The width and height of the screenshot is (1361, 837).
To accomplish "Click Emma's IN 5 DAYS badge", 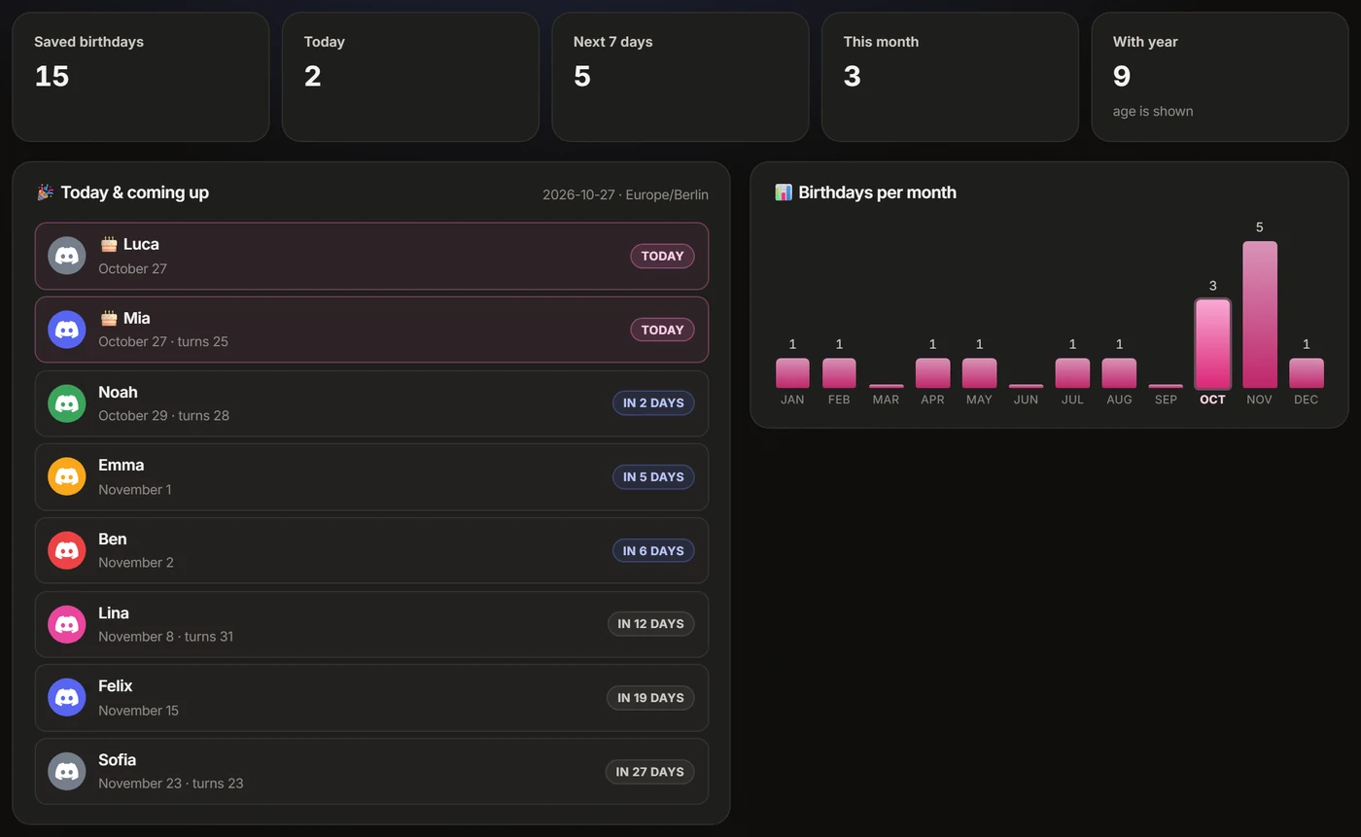I will (x=653, y=476).
